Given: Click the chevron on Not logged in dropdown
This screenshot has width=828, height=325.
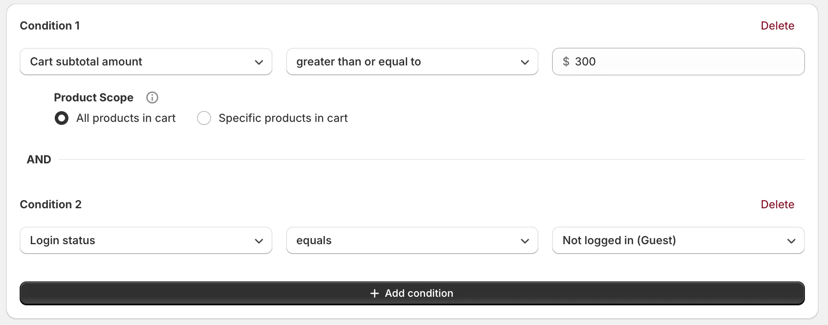Looking at the screenshot, I should [x=792, y=241].
